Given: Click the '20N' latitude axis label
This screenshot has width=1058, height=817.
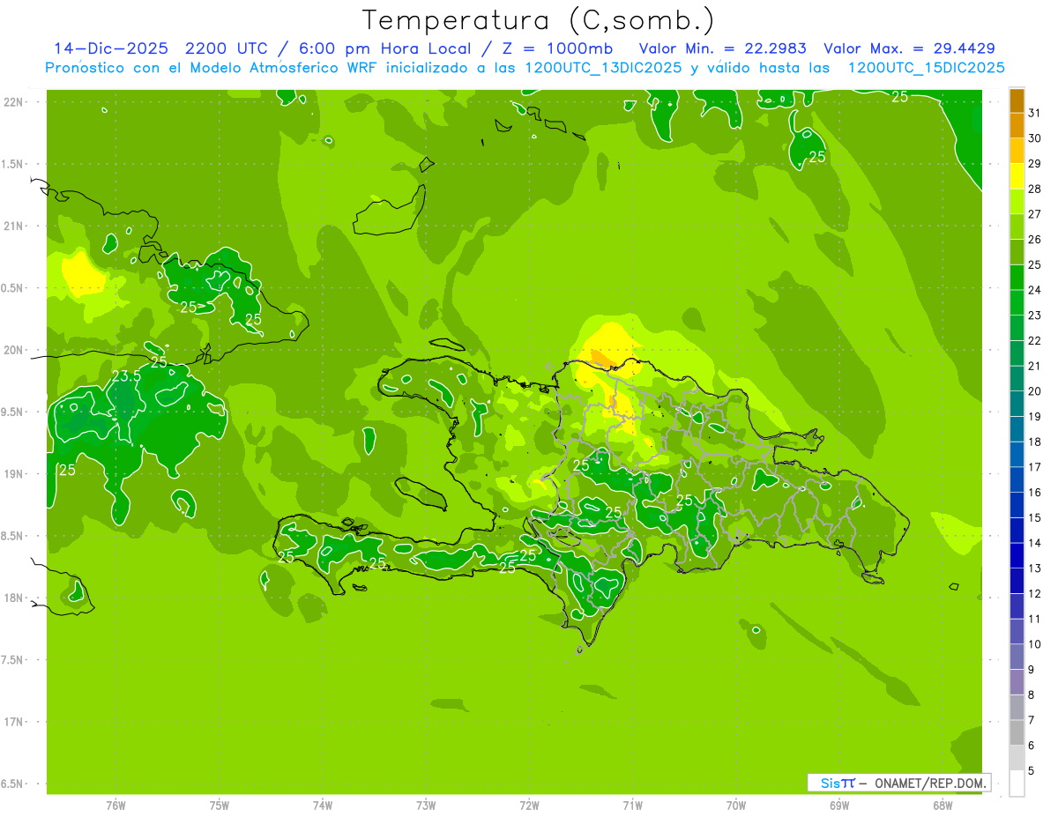Looking at the screenshot, I should 12,350.
